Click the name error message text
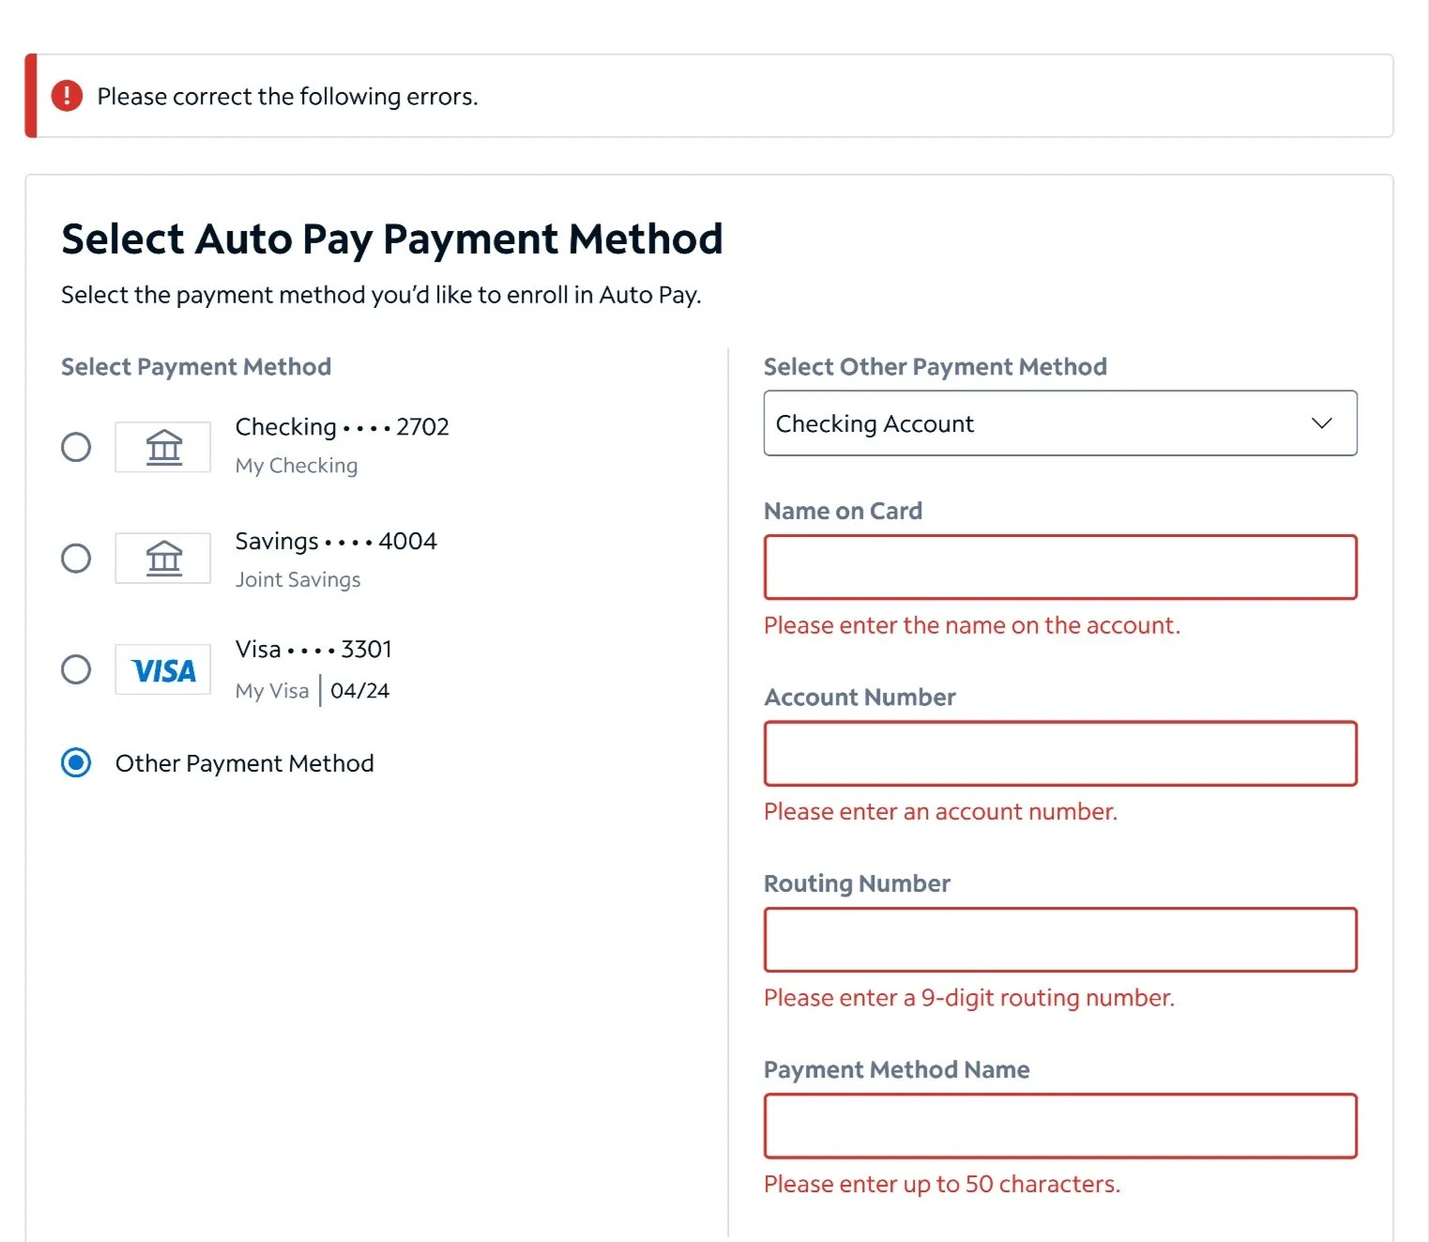 tap(972, 624)
